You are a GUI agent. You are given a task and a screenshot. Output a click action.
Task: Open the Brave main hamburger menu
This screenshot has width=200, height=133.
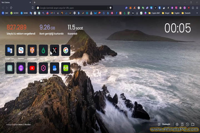coord(197,8)
